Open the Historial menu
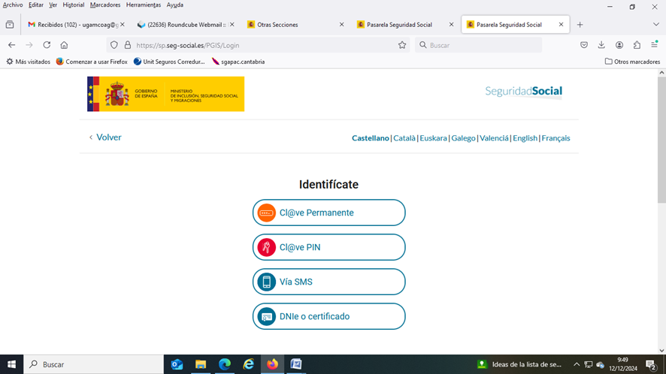 [74, 5]
